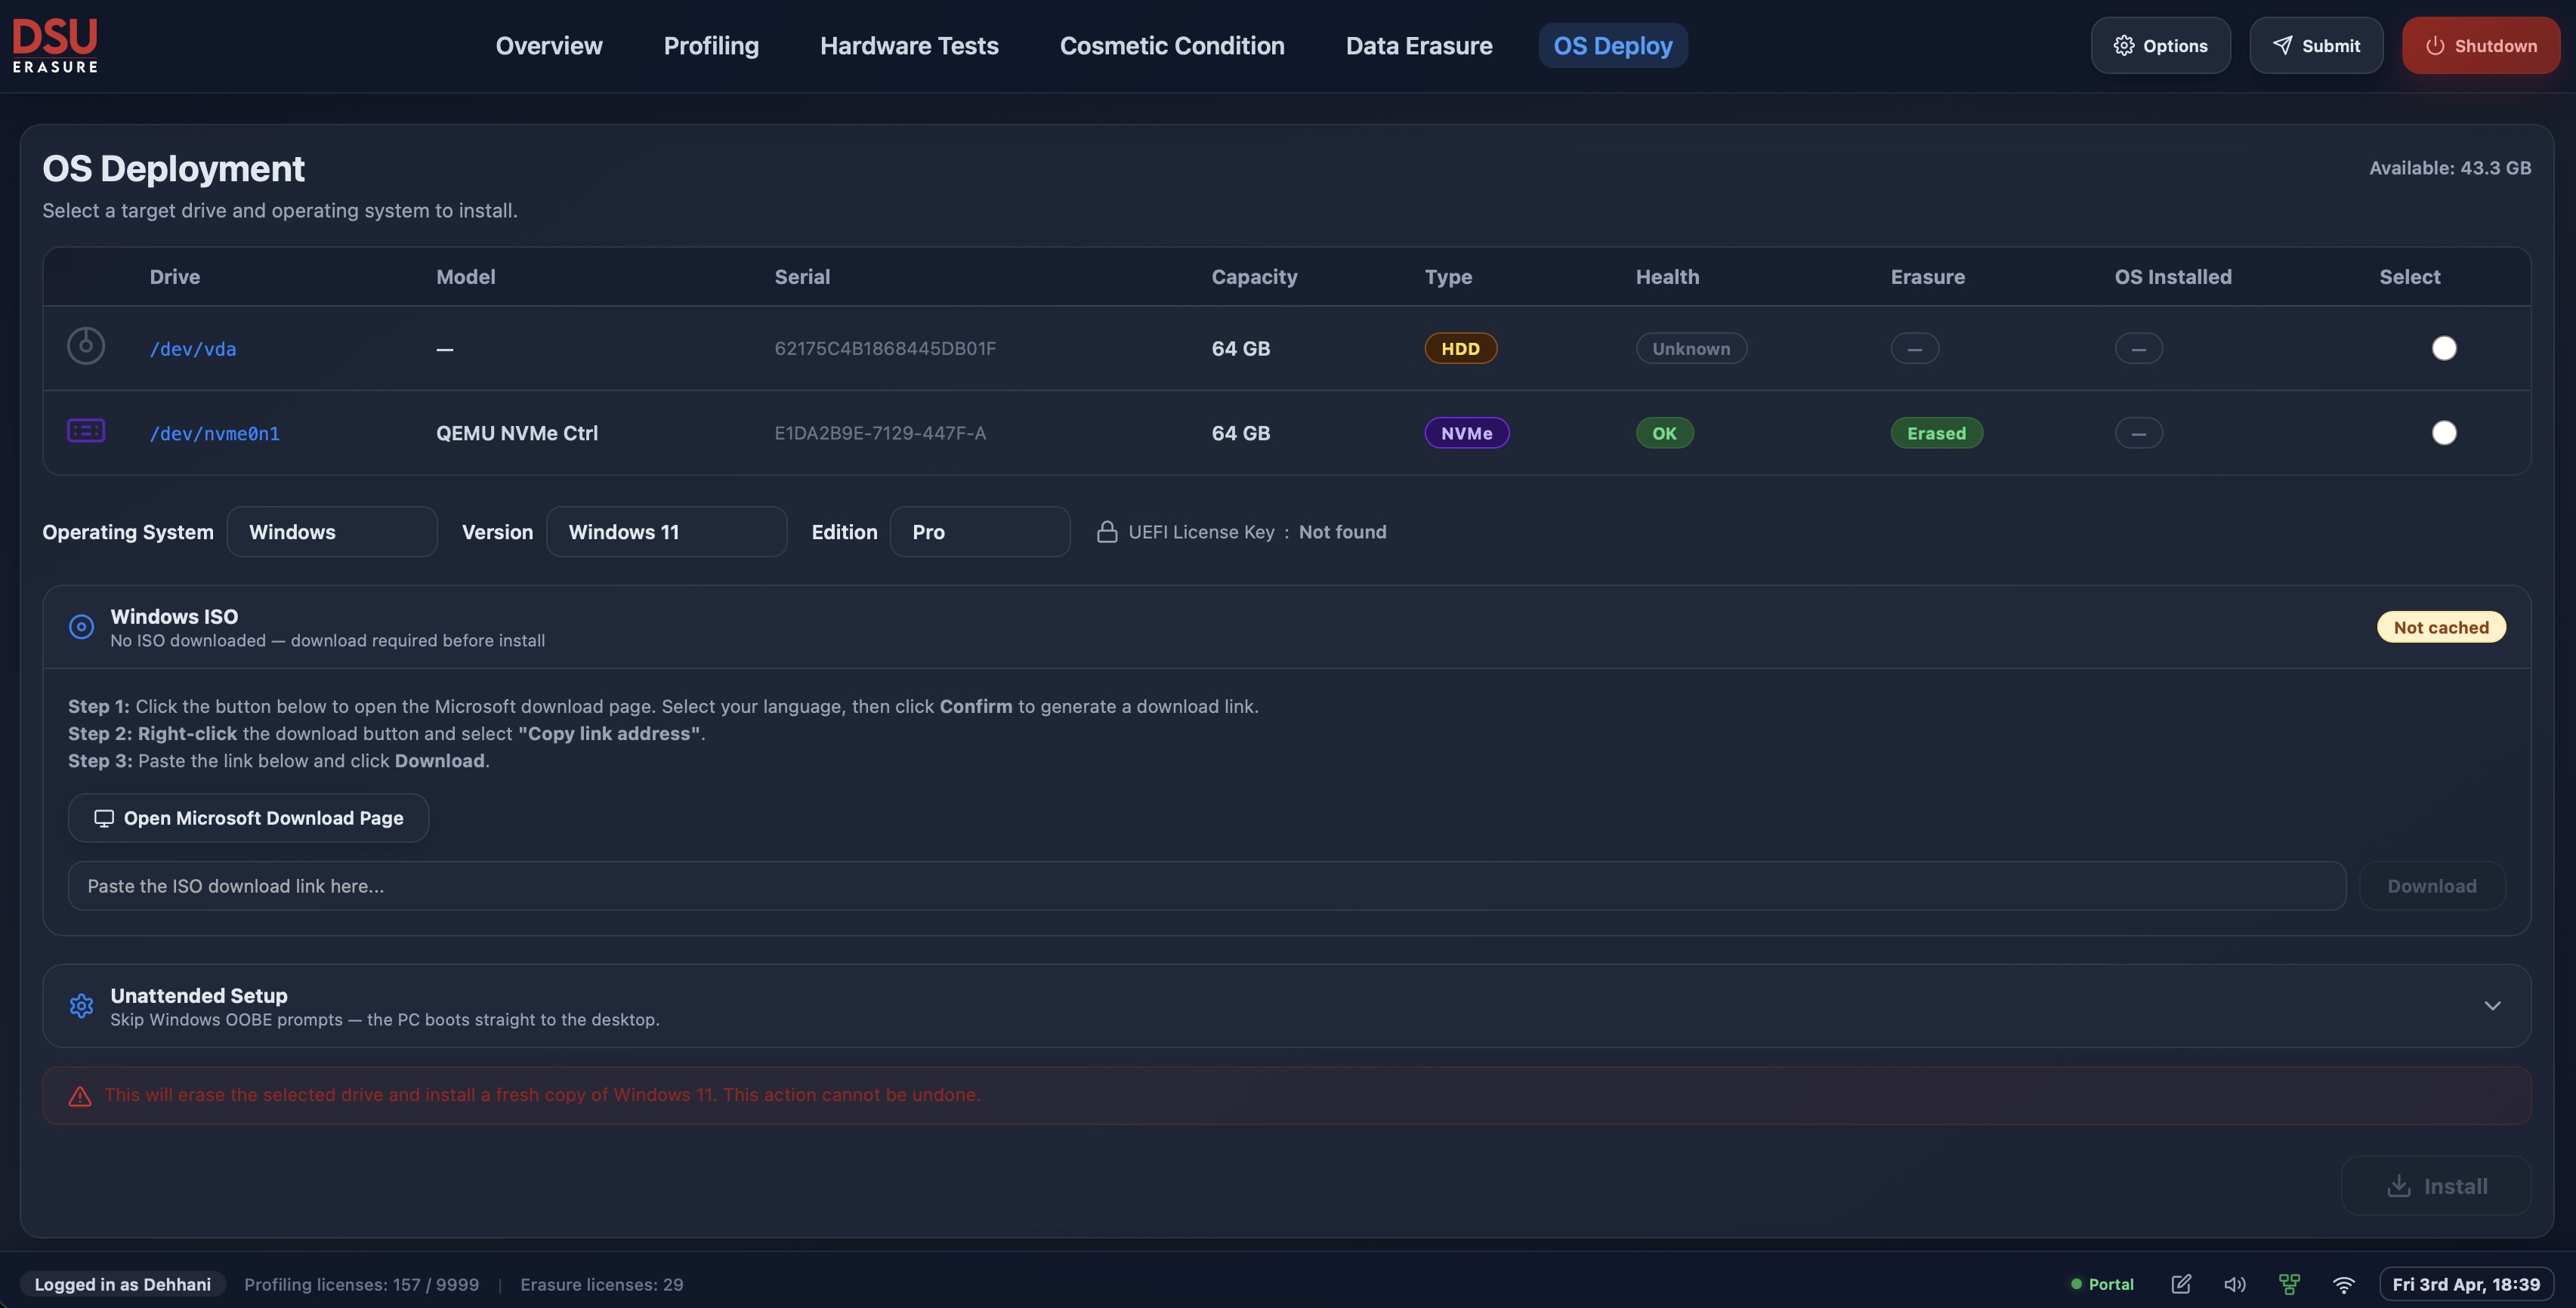Screen dimensions: 2576x1308
Task: Expand the Unattended Setup section
Action: pyautogui.click(x=2492, y=1006)
